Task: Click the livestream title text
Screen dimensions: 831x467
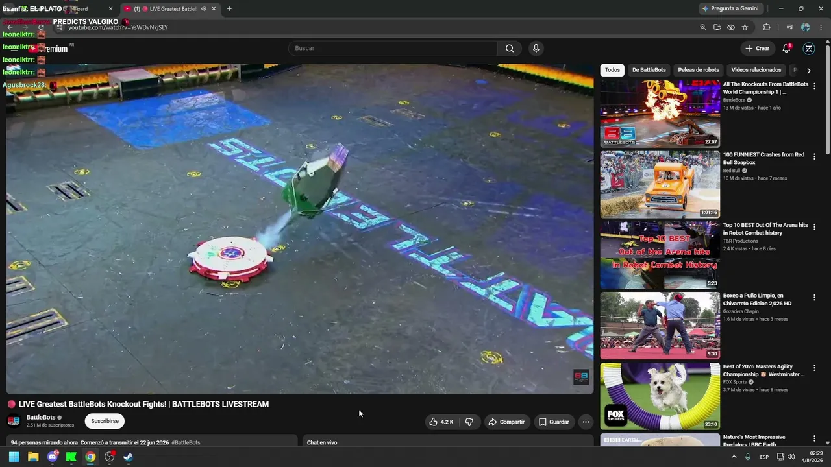Action: (143, 404)
